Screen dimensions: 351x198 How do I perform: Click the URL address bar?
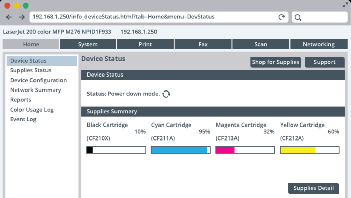click(x=159, y=17)
